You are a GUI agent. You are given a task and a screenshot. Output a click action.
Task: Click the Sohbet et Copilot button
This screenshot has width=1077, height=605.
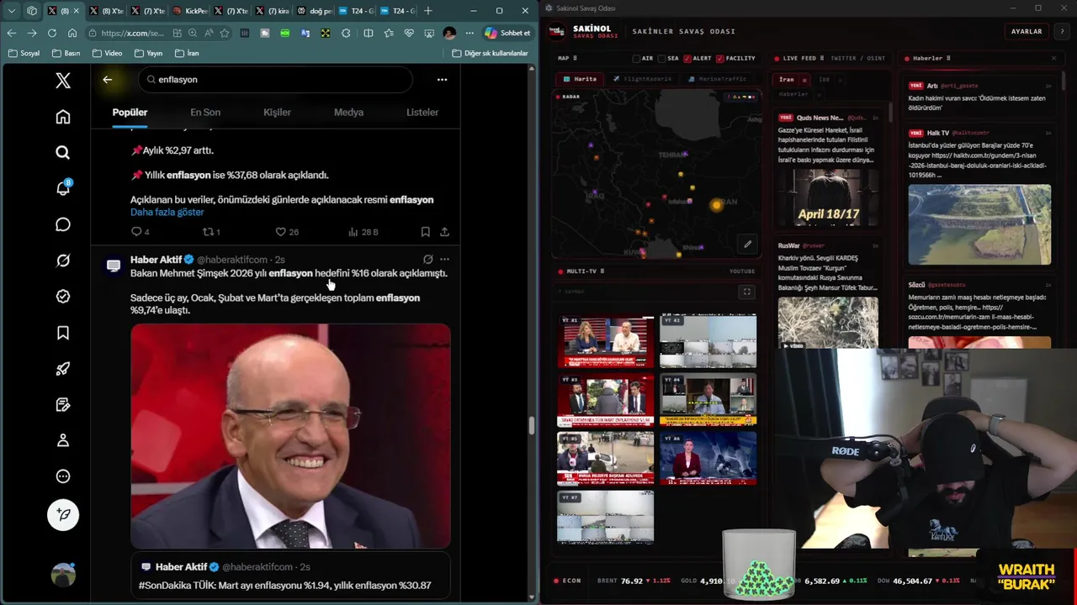click(x=507, y=33)
